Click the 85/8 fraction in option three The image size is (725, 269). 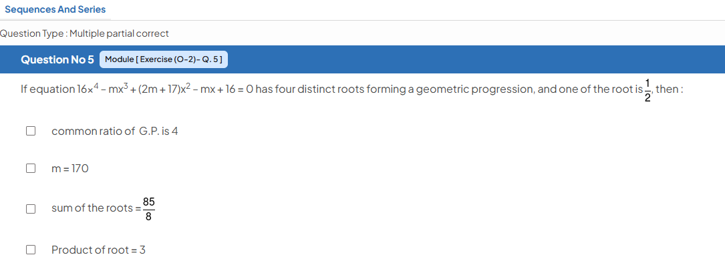(x=148, y=209)
